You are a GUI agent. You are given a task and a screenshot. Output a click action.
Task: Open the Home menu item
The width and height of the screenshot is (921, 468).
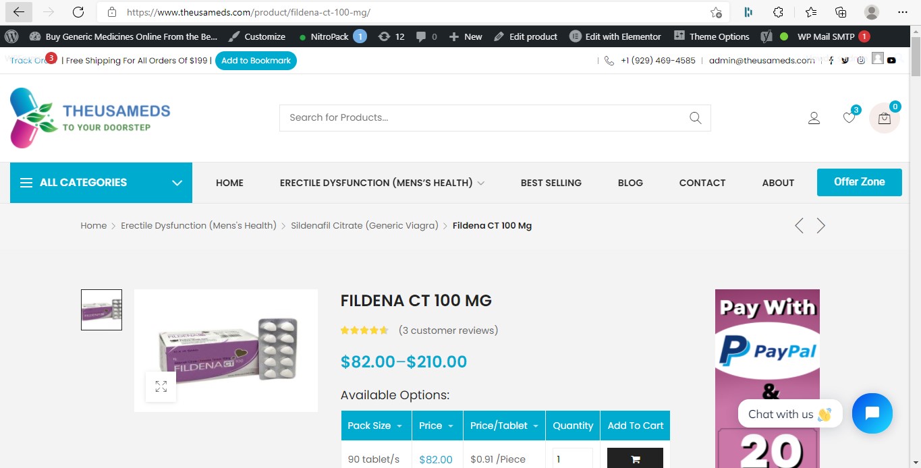229,183
